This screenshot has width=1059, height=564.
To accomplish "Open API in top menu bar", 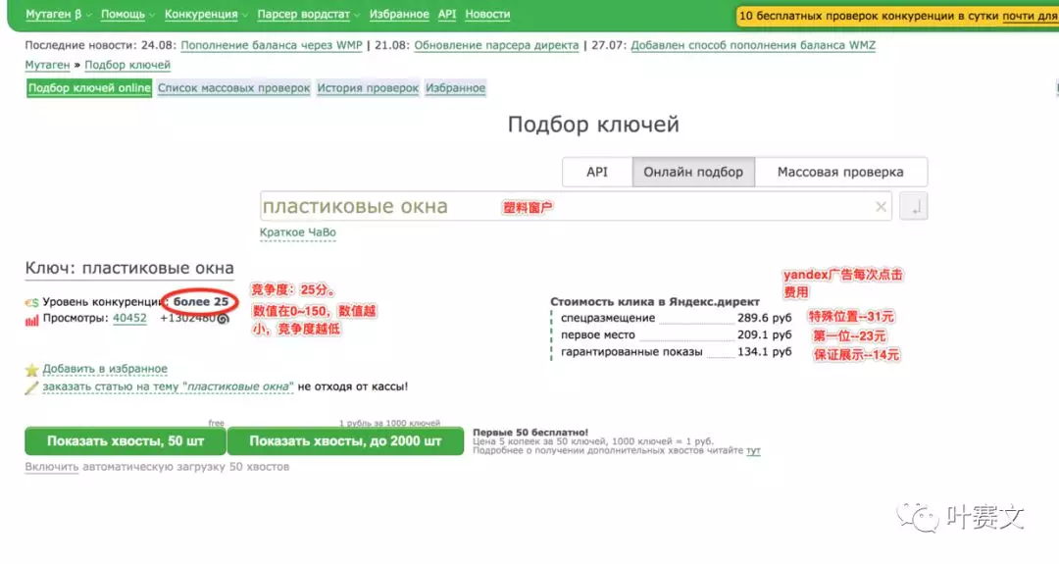I will [446, 14].
